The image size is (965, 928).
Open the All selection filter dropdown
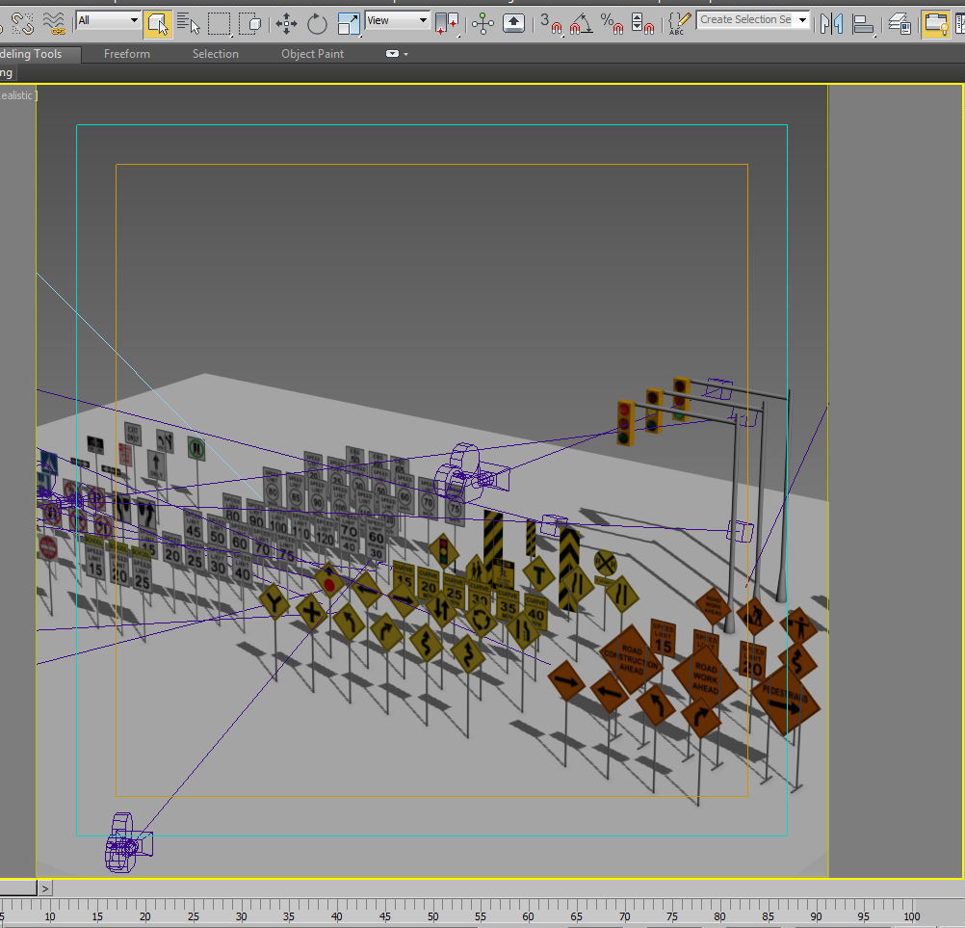click(108, 20)
